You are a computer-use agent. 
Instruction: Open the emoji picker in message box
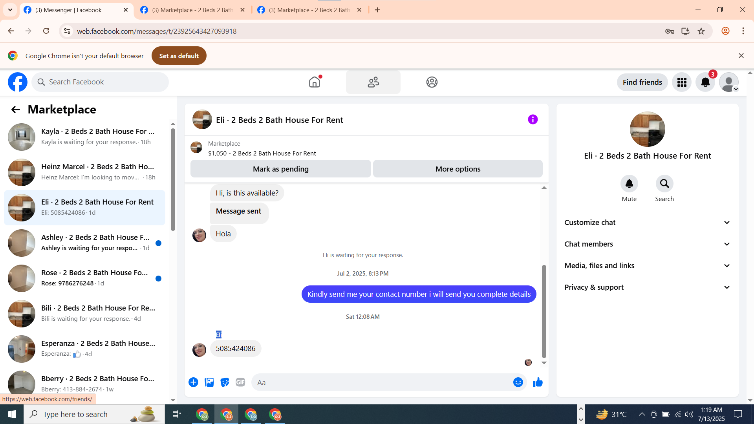[x=518, y=382]
